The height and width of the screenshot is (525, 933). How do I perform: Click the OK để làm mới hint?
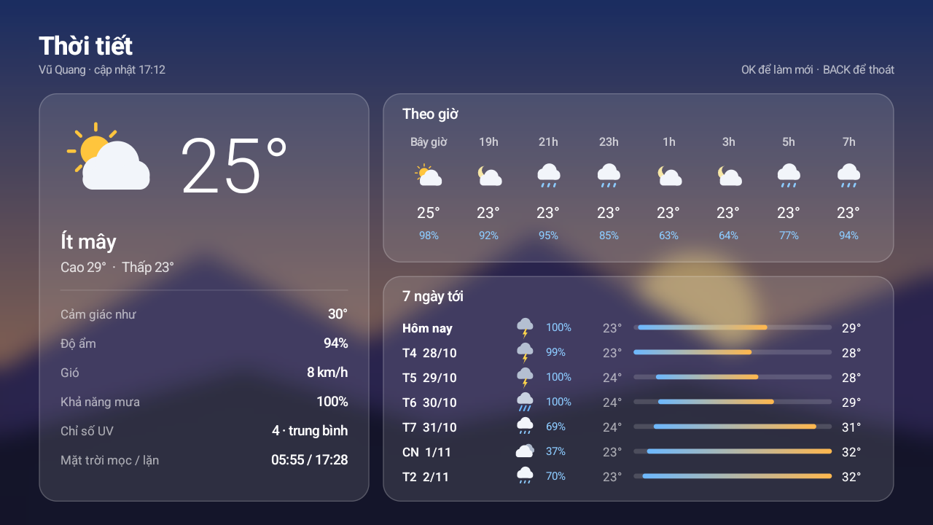pos(777,70)
